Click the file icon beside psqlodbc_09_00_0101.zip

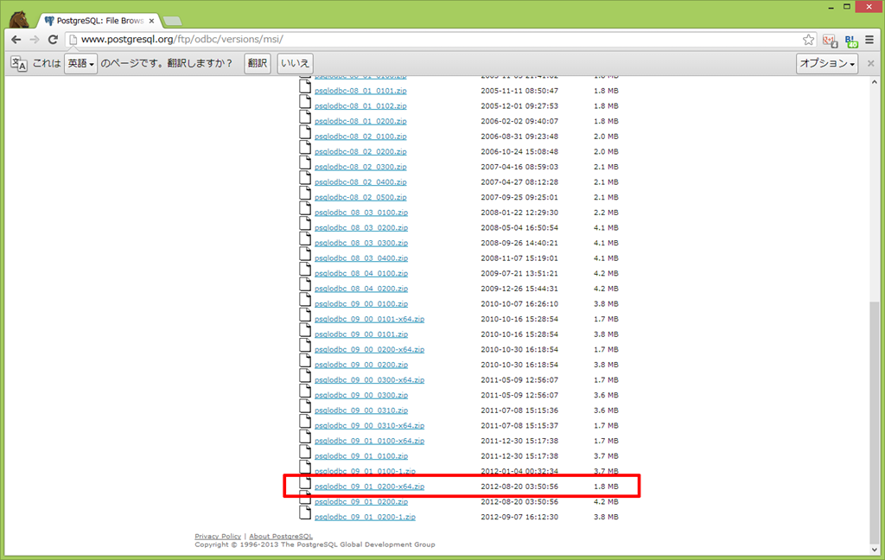(305, 330)
